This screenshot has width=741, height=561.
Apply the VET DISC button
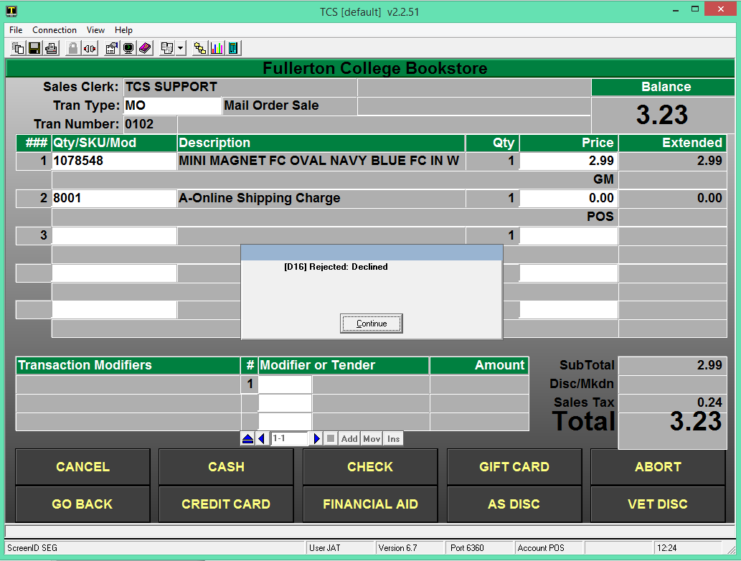point(658,504)
